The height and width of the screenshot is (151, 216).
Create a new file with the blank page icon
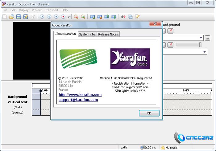coord(5,17)
